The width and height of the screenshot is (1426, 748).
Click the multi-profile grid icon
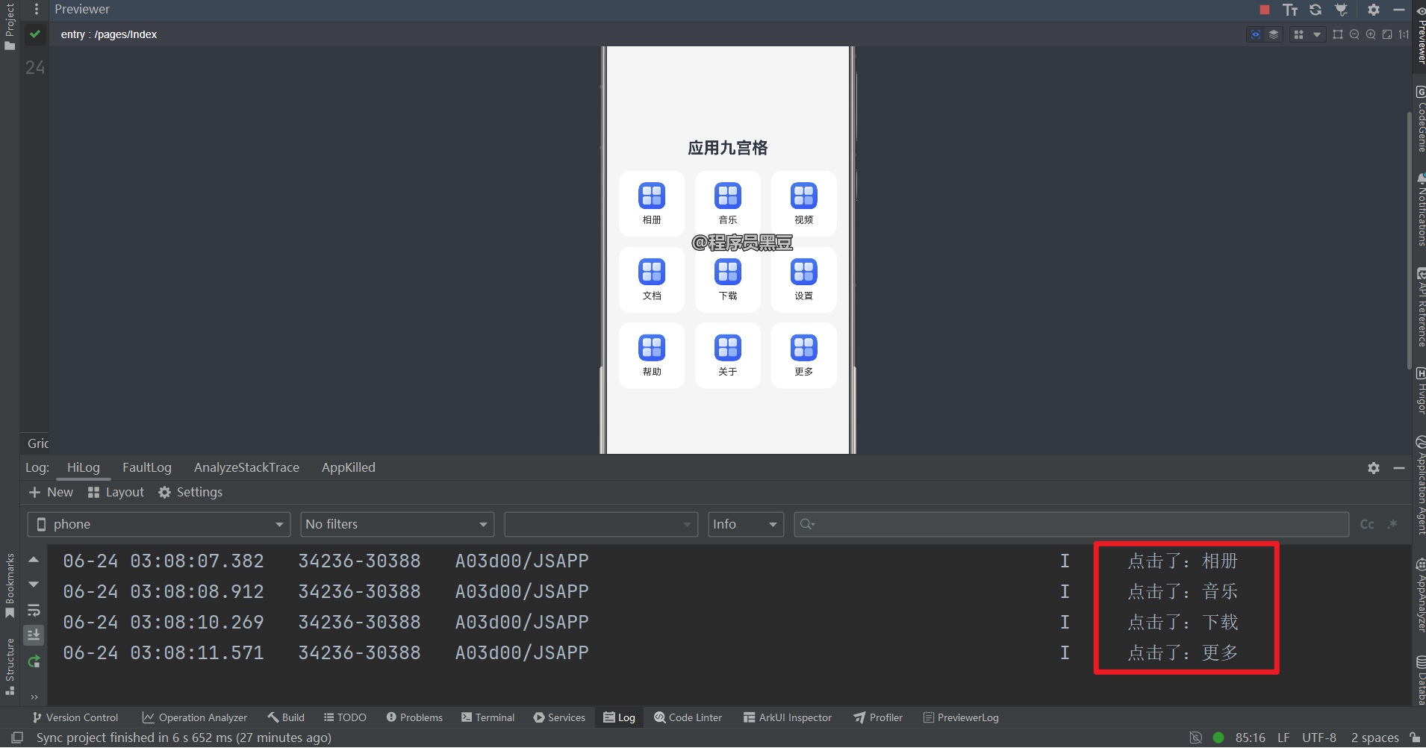(x=1299, y=34)
